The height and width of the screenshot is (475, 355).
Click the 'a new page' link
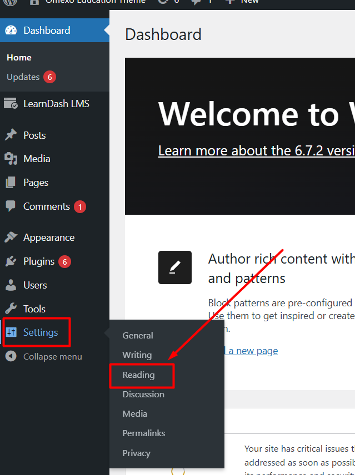point(253,351)
